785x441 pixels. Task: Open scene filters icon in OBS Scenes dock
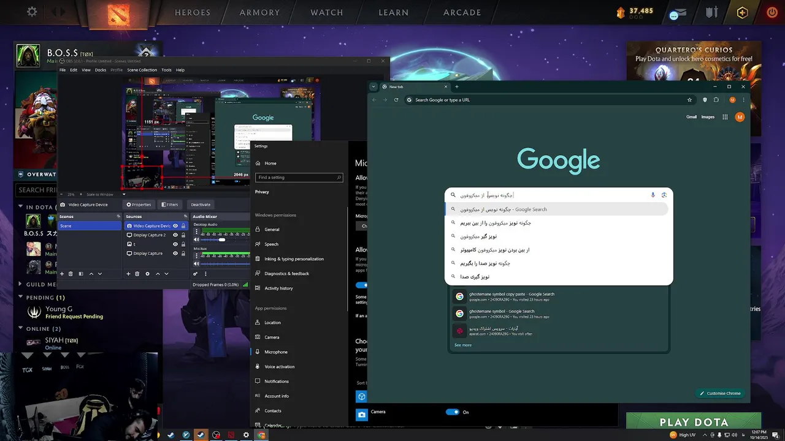click(x=80, y=274)
